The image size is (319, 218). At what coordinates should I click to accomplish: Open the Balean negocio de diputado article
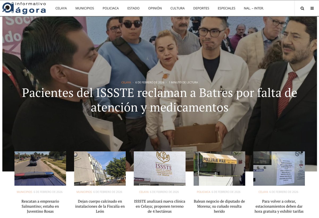[x=219, y=206]
